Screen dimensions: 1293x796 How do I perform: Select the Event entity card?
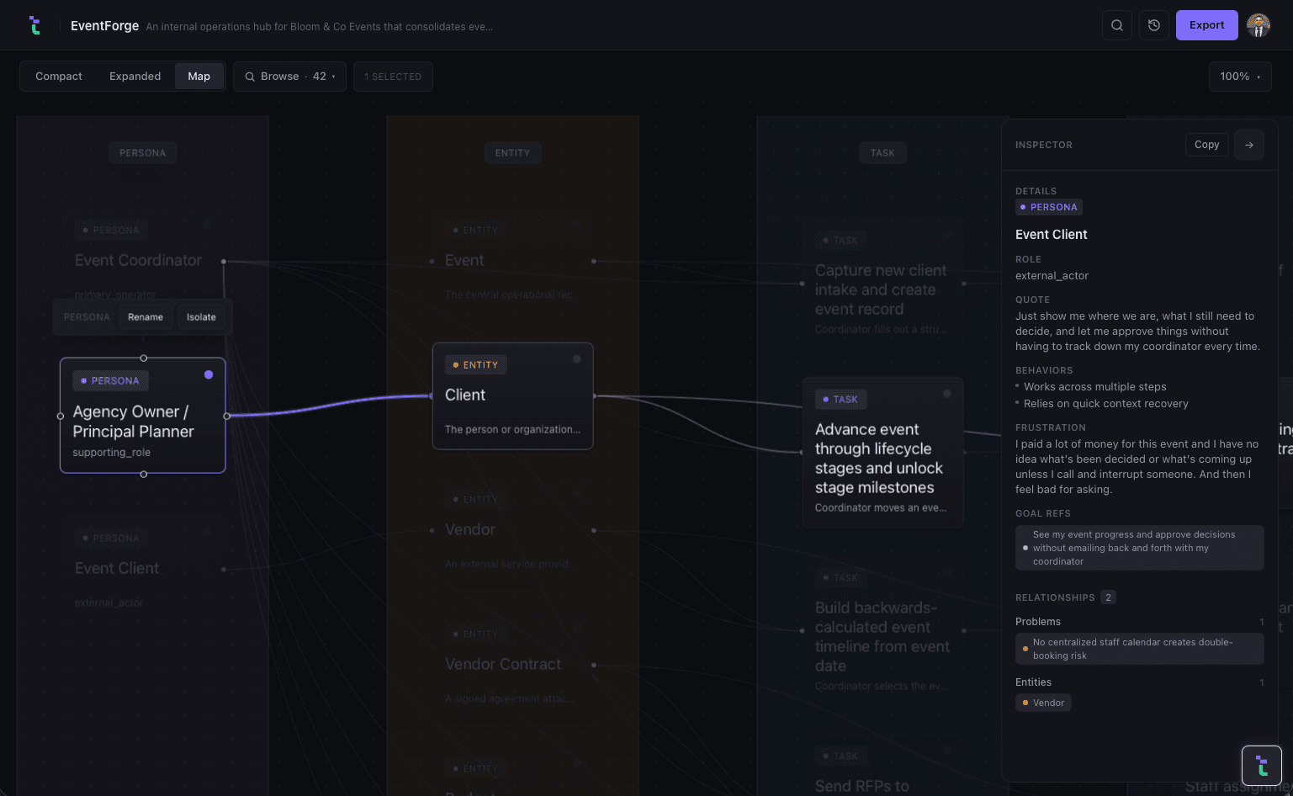[x=513, y=261]
